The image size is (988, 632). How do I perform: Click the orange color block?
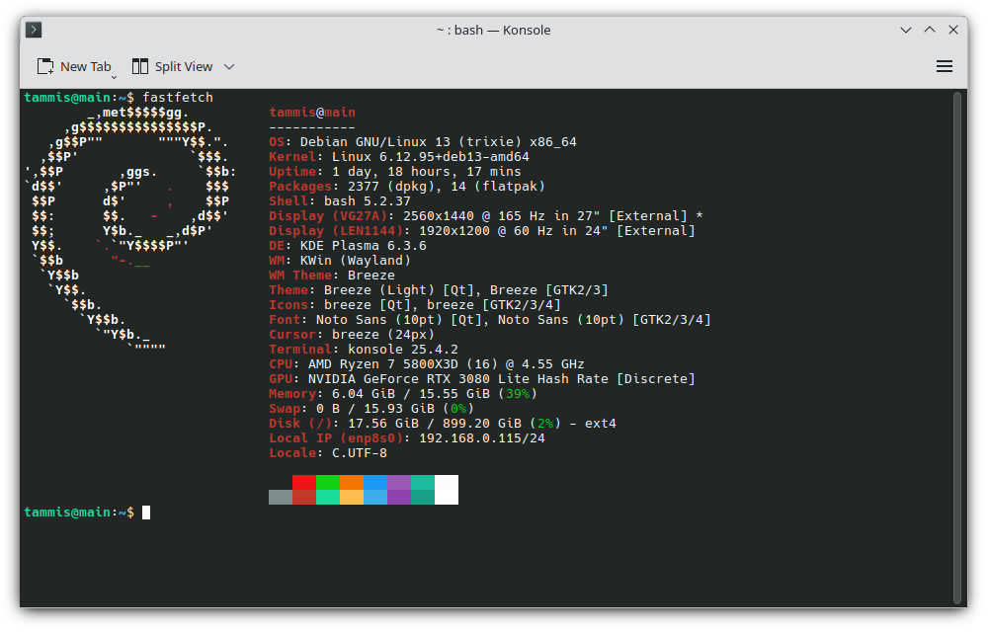tap(352, 482)
